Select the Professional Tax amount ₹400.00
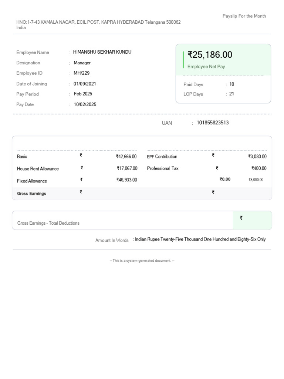Viewport: 284px width, 379px height. coord(259,168)
